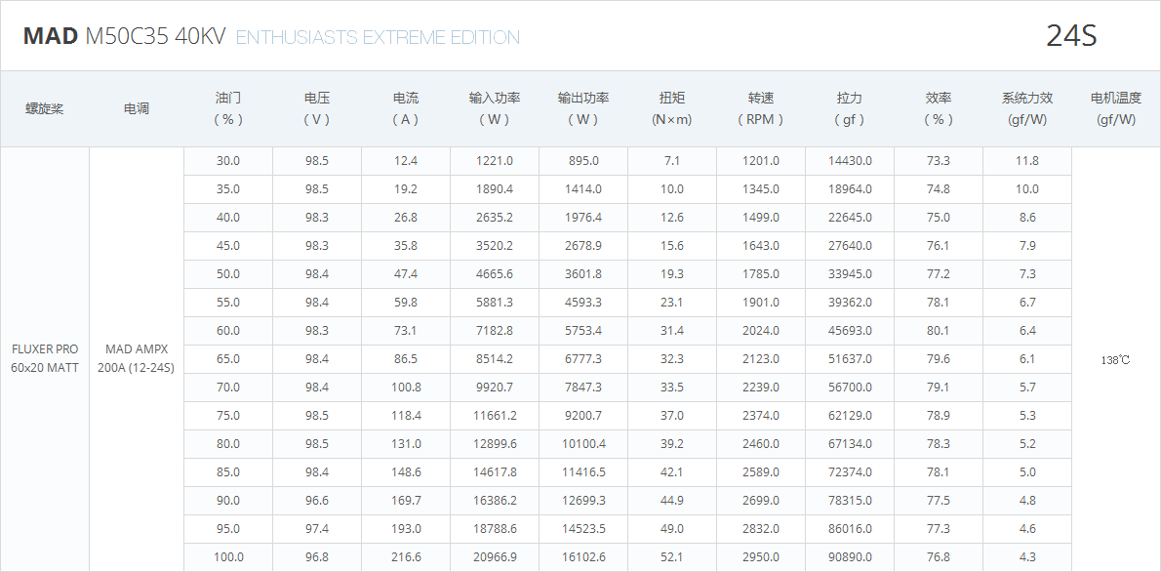Click thrust value '56700.0'
The width and height of the screenshot is (1161, 572).
pyautogui.click(x=850, y=387)
